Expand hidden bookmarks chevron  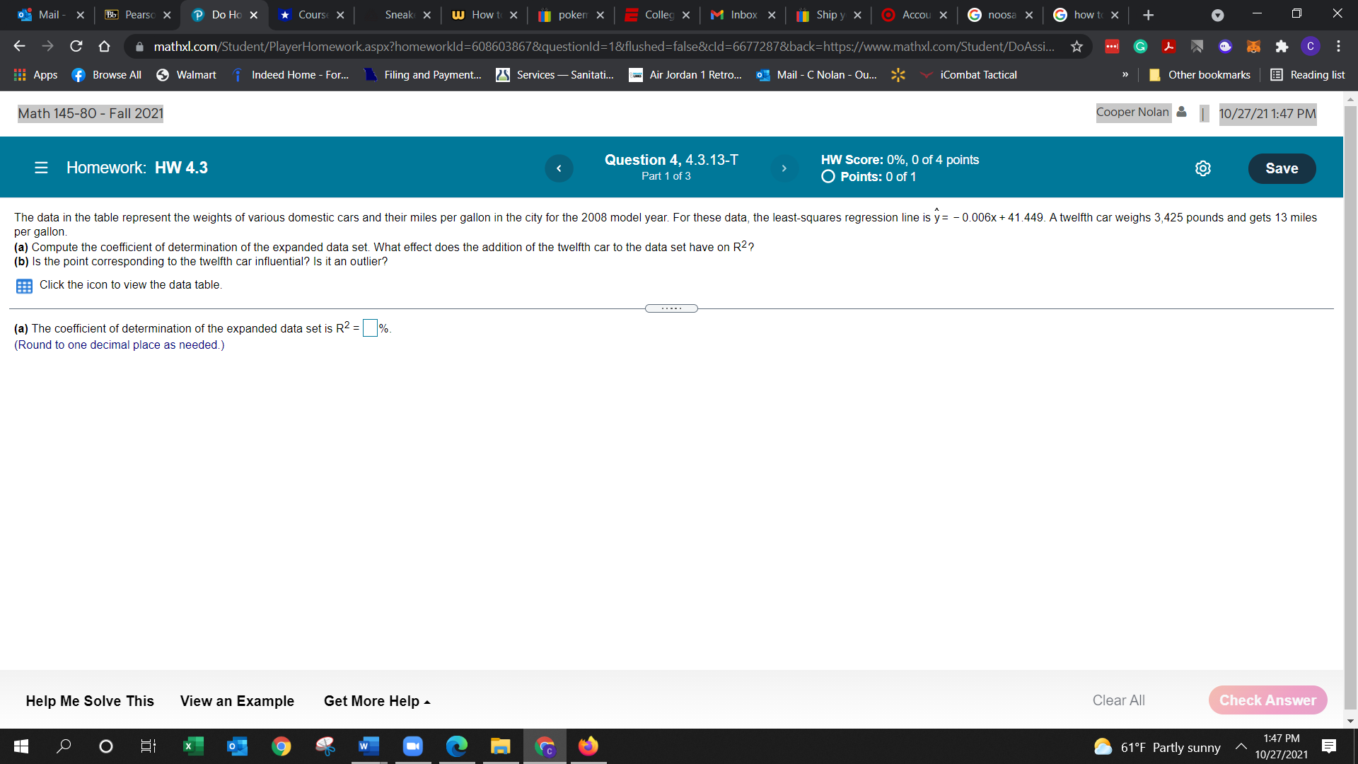coord(1125,75)
